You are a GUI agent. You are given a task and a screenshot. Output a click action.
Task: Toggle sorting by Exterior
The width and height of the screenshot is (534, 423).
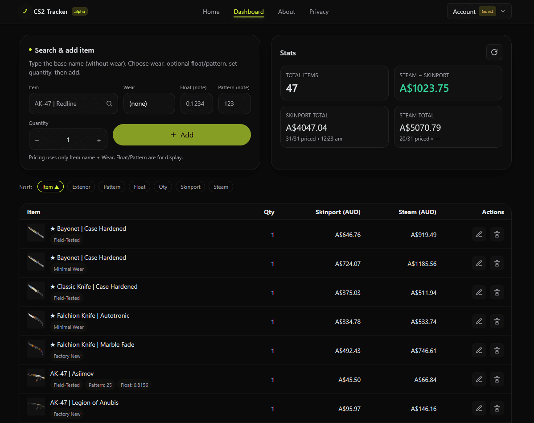[x=81, y=187]
